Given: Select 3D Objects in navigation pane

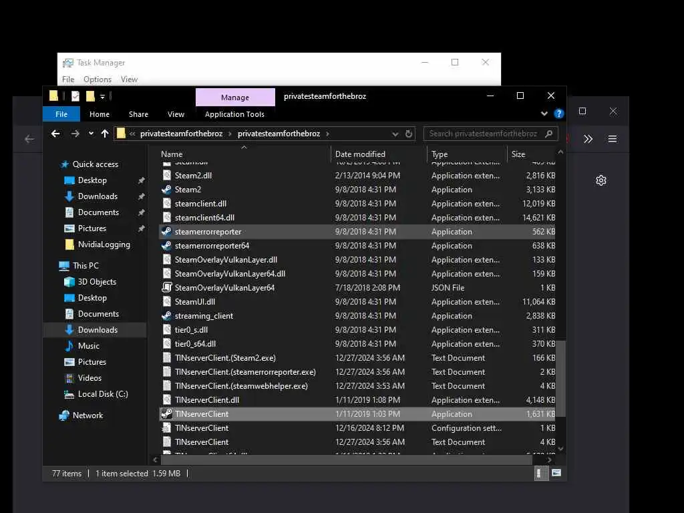Looking at the screenshot, I should tap(97, 282).
